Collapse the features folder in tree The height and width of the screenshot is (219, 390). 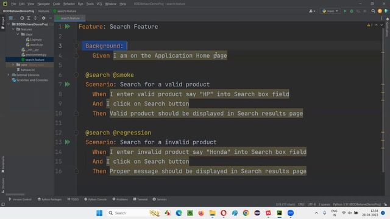click(x=13, y=29)
